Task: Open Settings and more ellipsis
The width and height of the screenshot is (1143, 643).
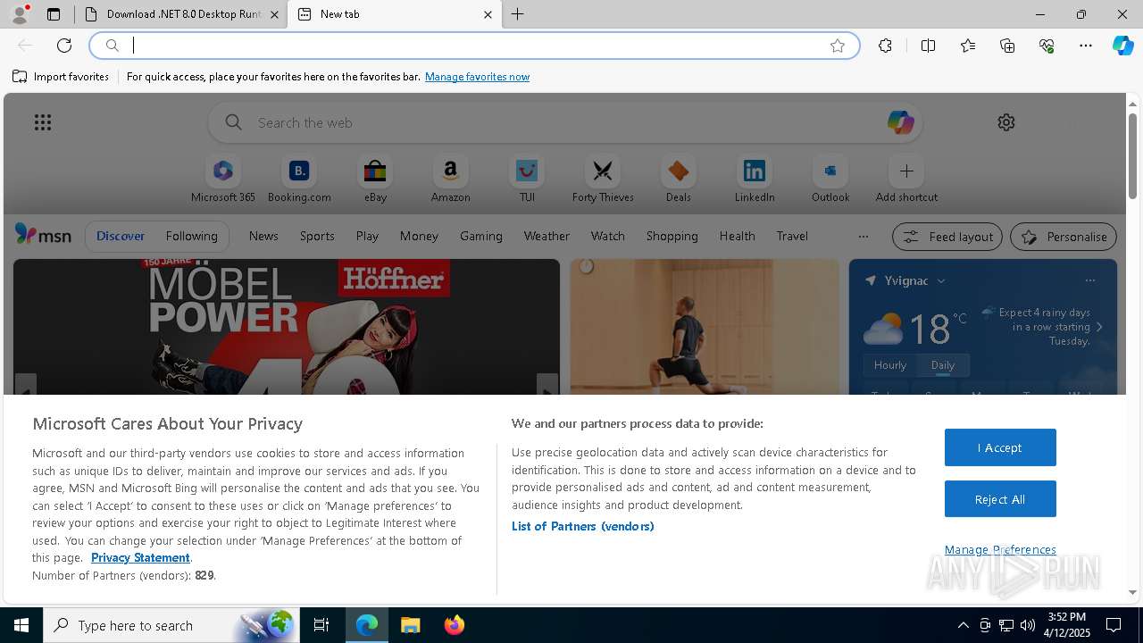Action: pyautogui.click(x=1086, y=46)
